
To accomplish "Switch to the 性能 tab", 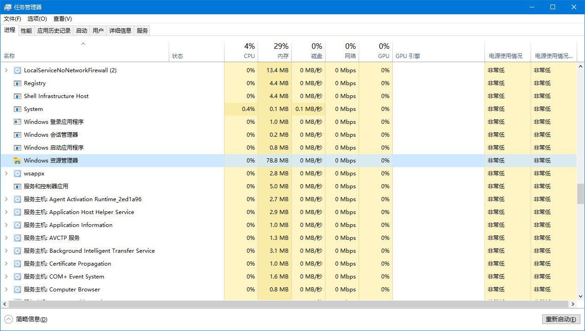I will pyautogui.click(x=26, y=31).
